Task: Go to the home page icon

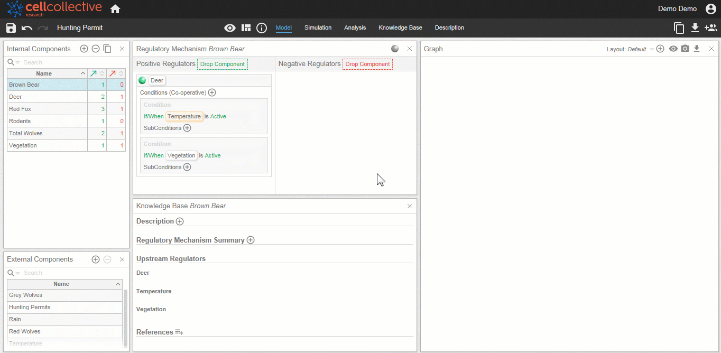Action: click(x=115, y=9)
